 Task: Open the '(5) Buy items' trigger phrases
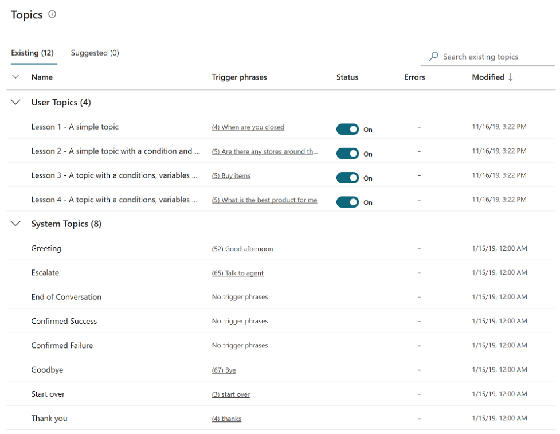[x=231, y=176]
